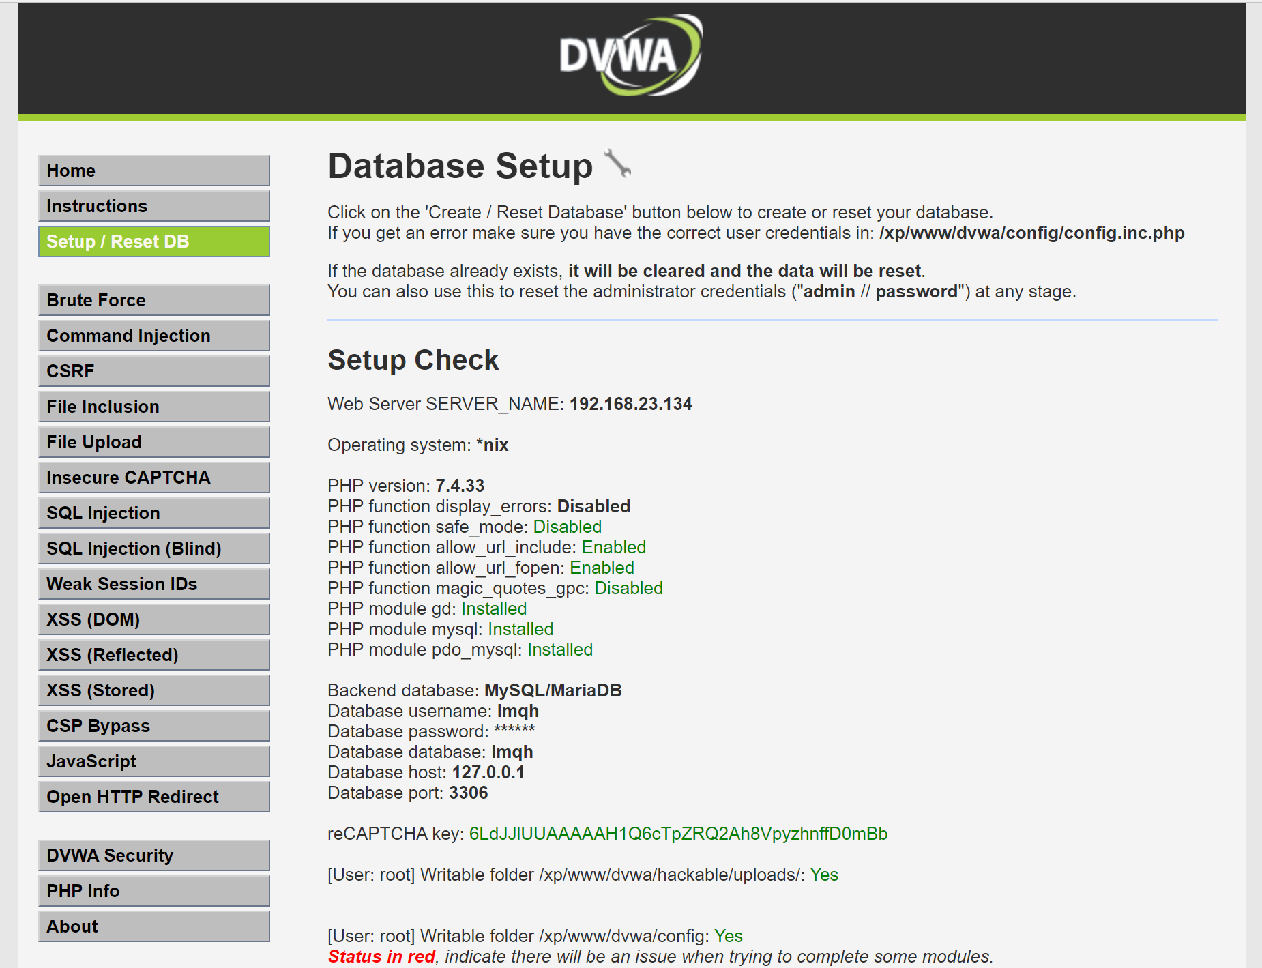Click 'it will be cleared' warning text
The image size is (1262, 968).
coord(745,271)
